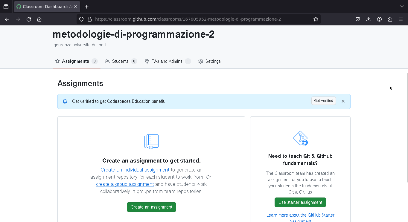Show tracking protection shield info
Image resolution: width=408 pixels, height=222 pixels.
tap(81, 19)
